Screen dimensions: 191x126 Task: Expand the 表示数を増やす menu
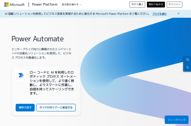pyautogui.click(x=71, y=5)
